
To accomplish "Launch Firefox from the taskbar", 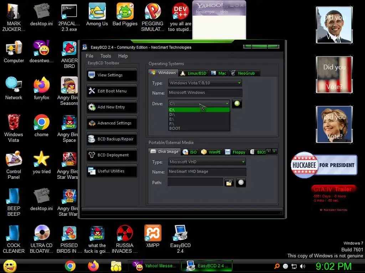I will [93, 266].
